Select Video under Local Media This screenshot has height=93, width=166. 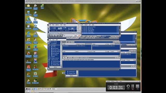54,47
